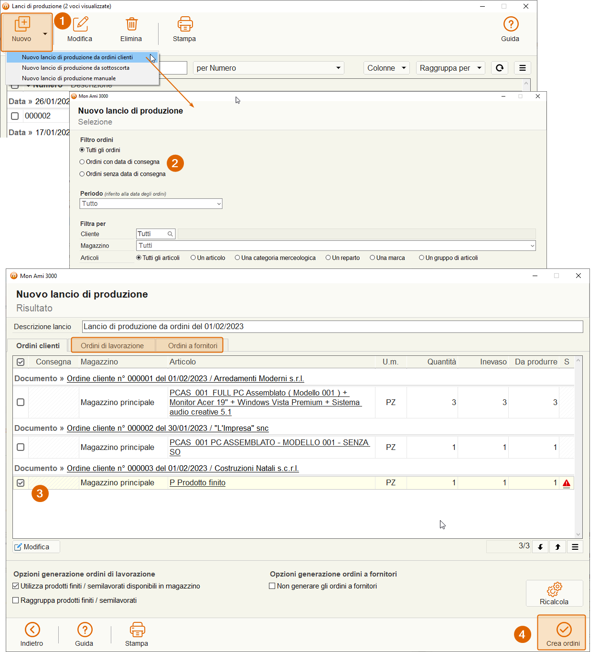Switch to the Ordini di lavorazione tab

pyautogui.click(x=112, y=346)
